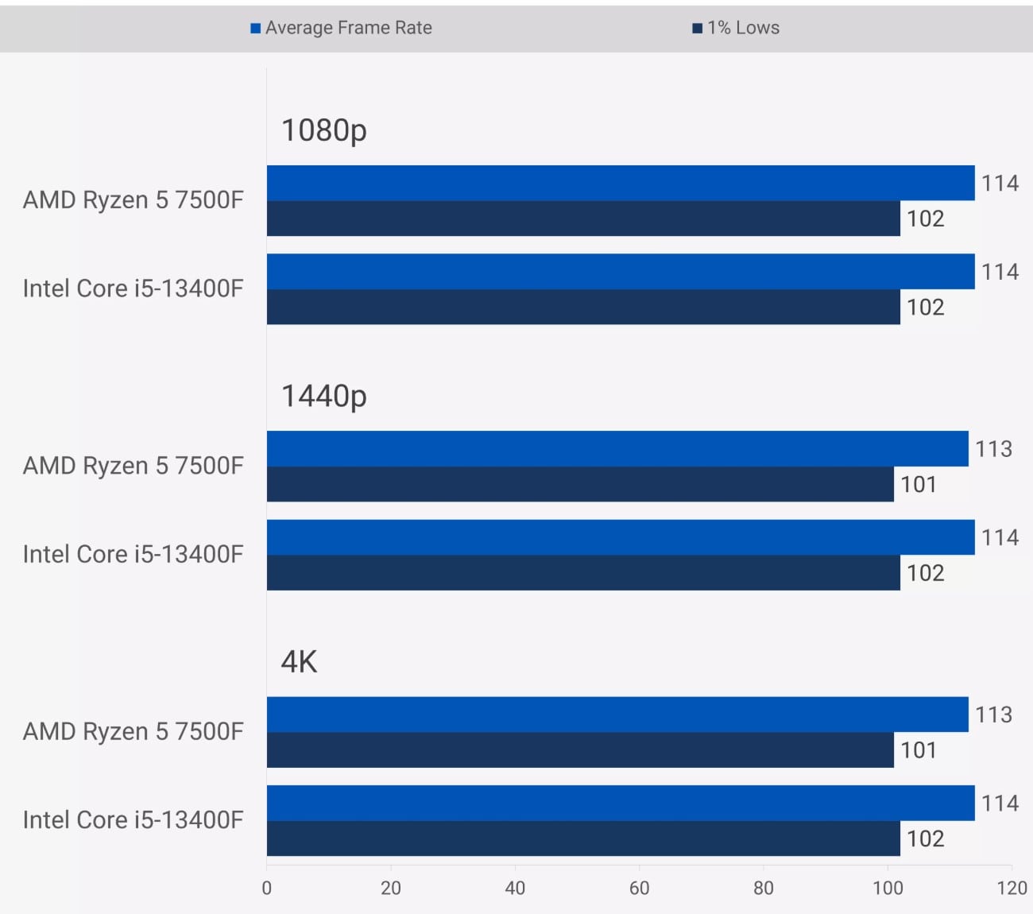Click the AMD Ryzen 5 7500F label under 1080p
This screenshot has height=914, width=1033.
point(132,200)
